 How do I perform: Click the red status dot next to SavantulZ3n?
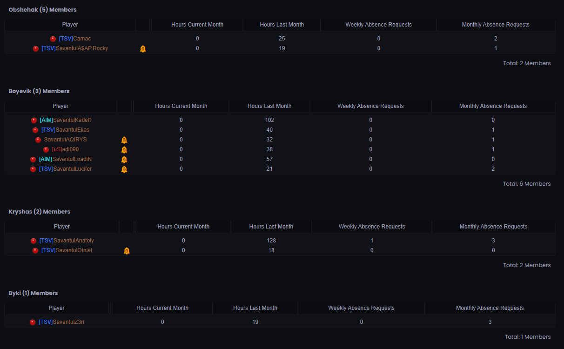tap(33, 322)
